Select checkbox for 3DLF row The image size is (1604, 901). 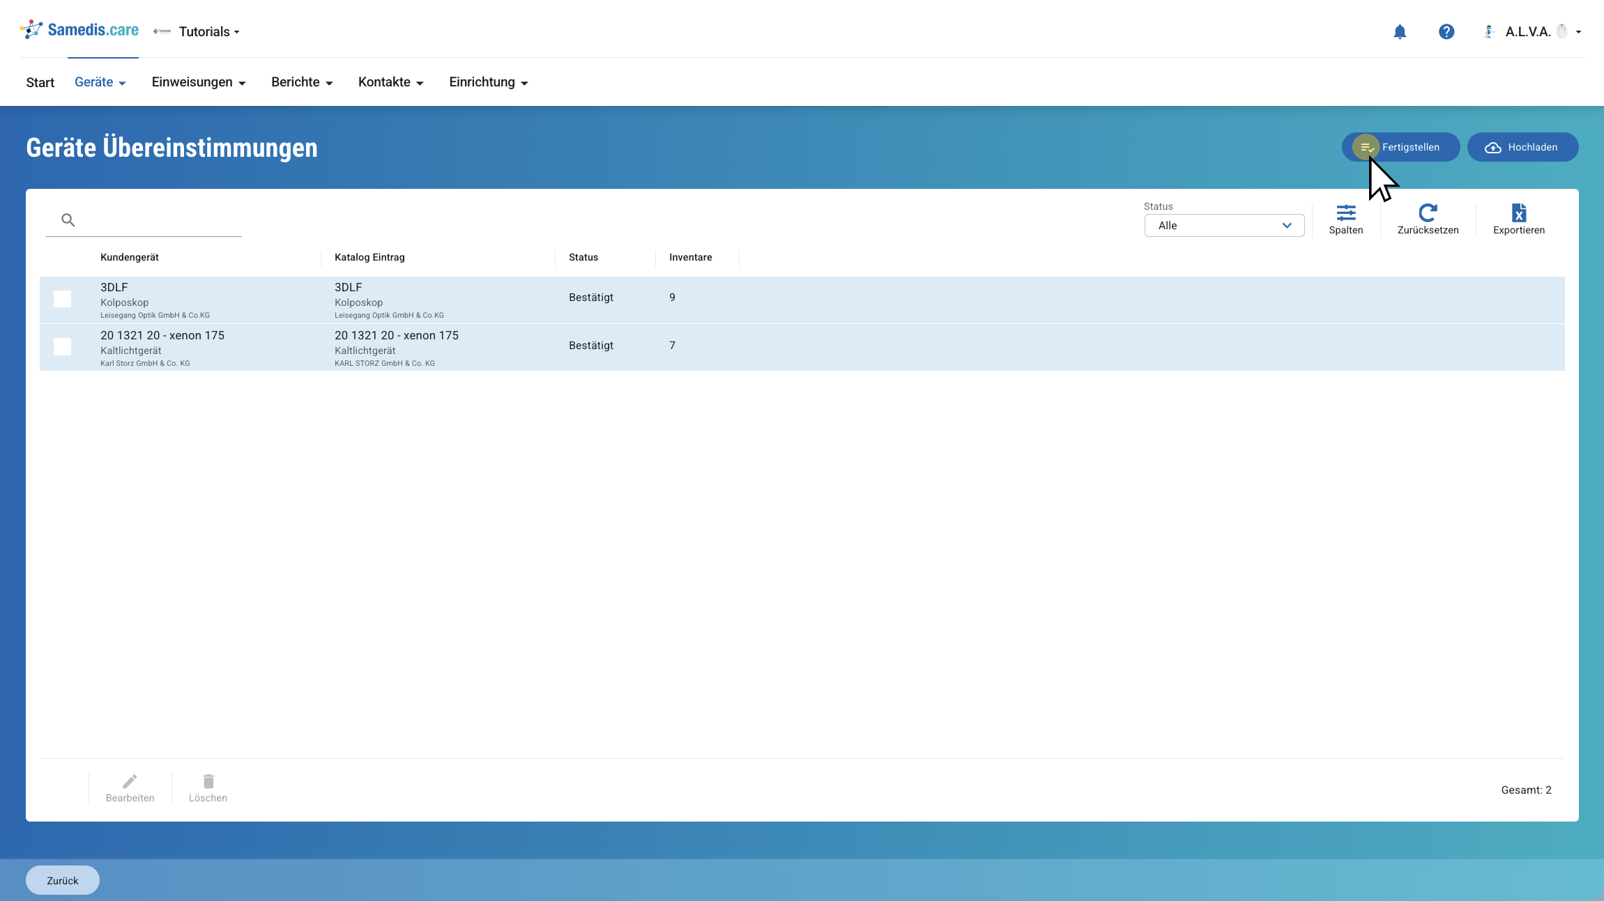coord(63,299)
